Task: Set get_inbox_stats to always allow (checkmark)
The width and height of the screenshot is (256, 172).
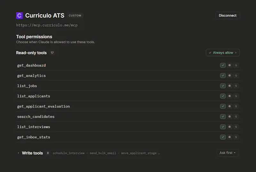Action: pos(223,137)
